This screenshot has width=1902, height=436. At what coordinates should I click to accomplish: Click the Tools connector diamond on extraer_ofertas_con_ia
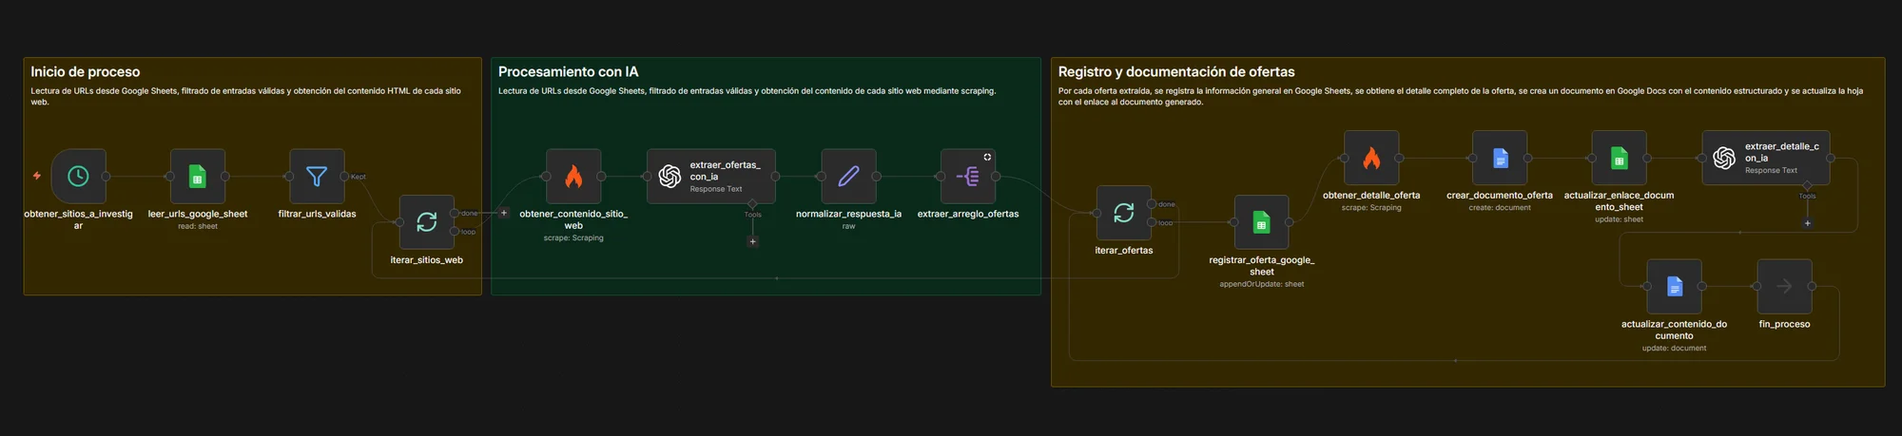pos(752,203)
